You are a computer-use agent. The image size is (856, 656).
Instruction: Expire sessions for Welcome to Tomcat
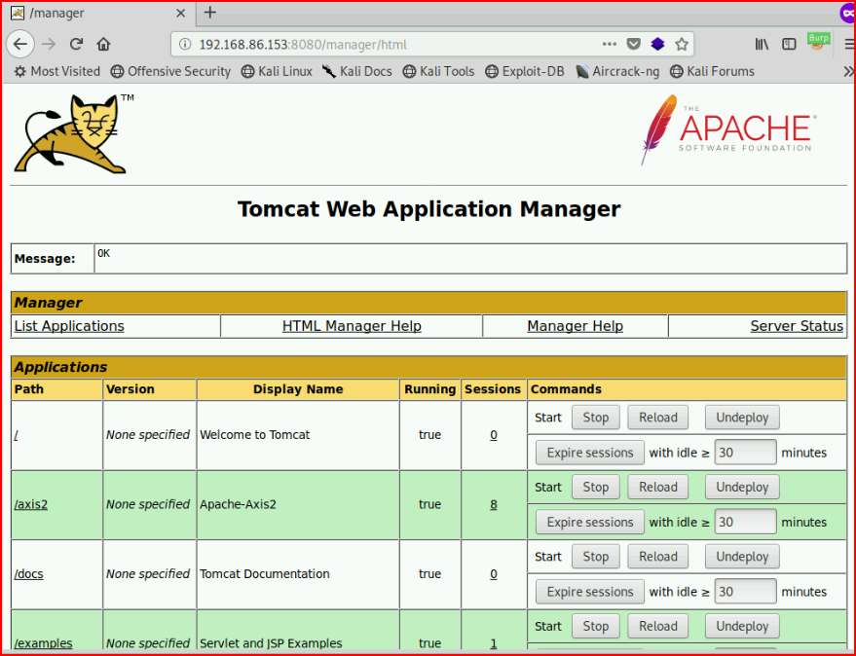point(590,453)
